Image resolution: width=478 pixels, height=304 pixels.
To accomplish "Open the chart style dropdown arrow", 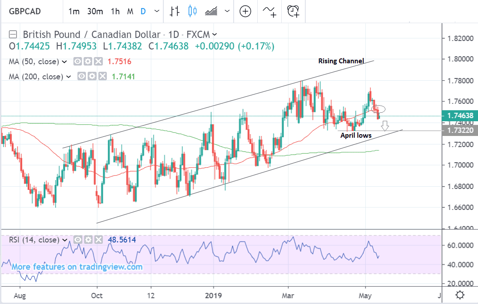I will click(x=227, y=11).
